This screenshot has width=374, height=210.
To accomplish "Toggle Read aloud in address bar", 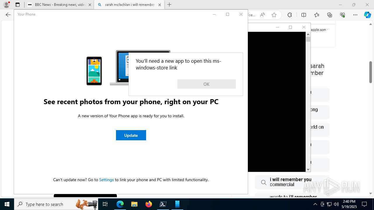I will [262, 15].
